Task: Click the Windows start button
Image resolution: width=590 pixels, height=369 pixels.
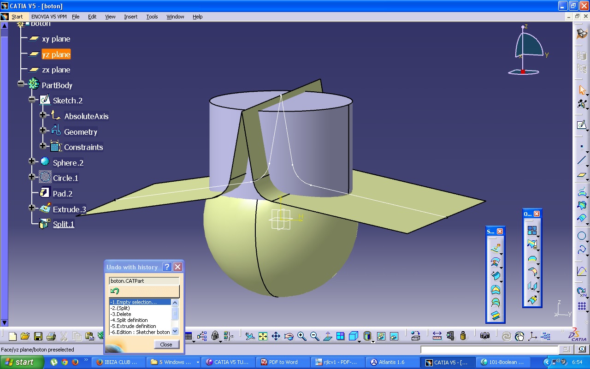Action: click(x=22, y=362)
